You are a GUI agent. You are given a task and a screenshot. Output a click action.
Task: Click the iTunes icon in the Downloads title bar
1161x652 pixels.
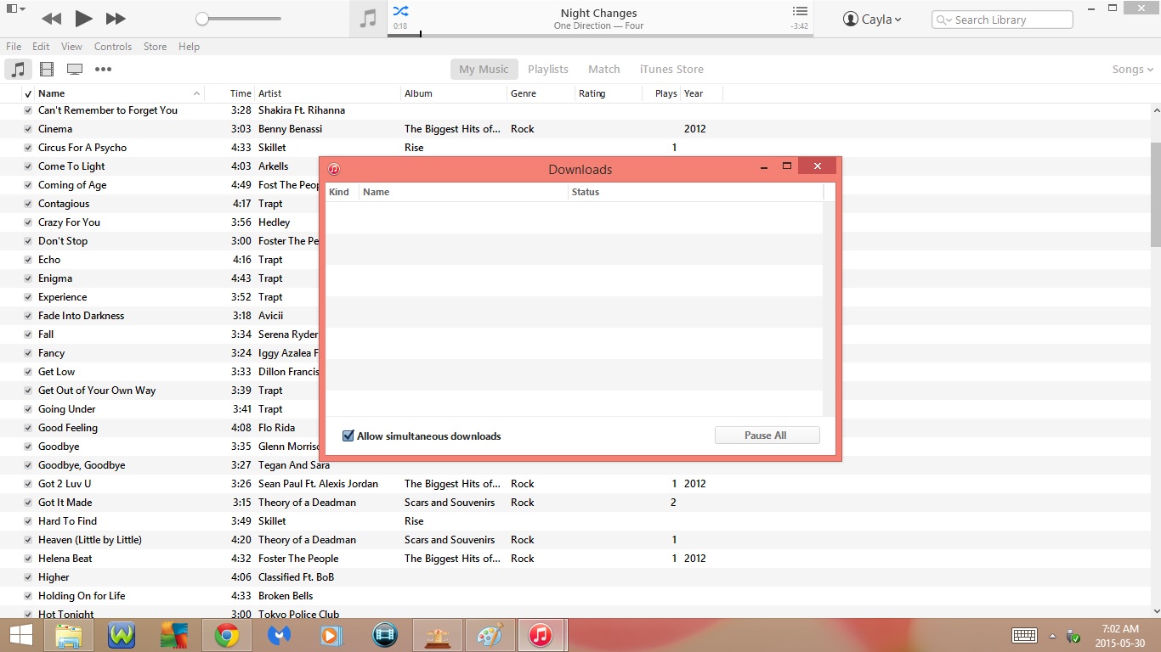[x=334, y=169]
